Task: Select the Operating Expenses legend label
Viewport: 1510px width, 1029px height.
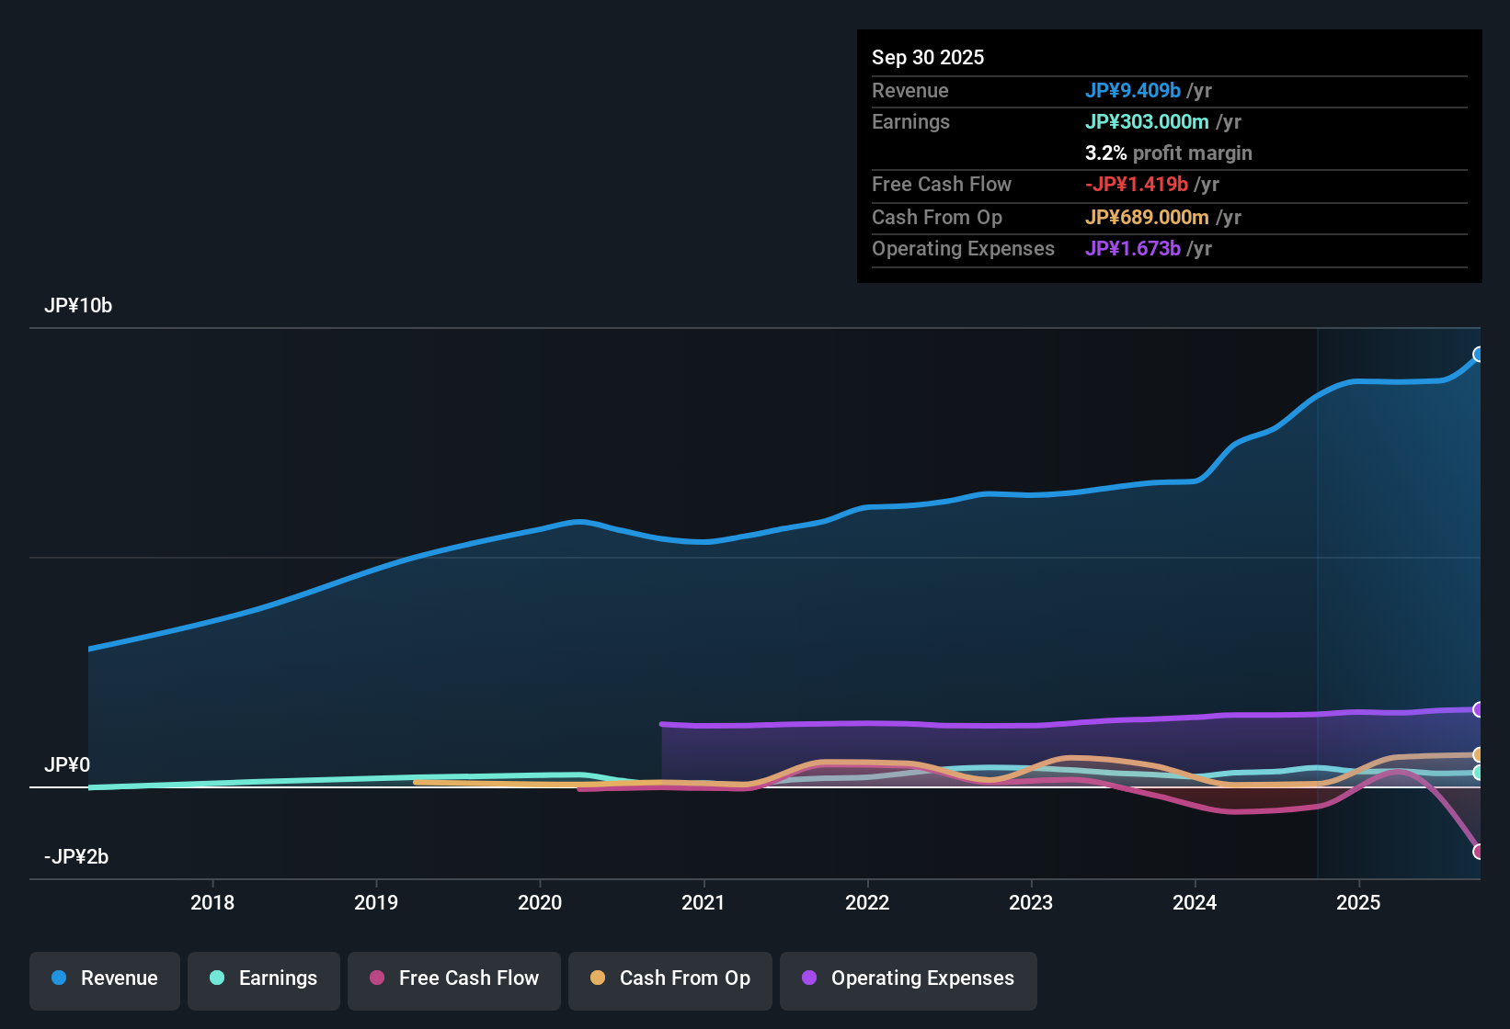Action: pyautogui.click(x=921, y=978)
